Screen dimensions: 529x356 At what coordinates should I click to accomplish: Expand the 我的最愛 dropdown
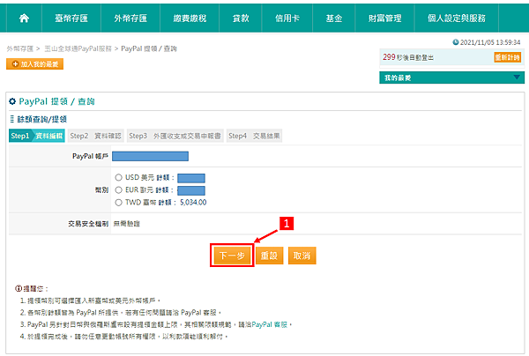coord(451,78)
